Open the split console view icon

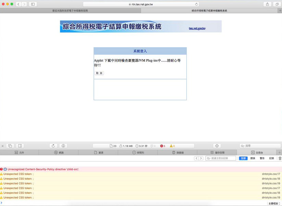pyautogui.click(x=20, y=146)
